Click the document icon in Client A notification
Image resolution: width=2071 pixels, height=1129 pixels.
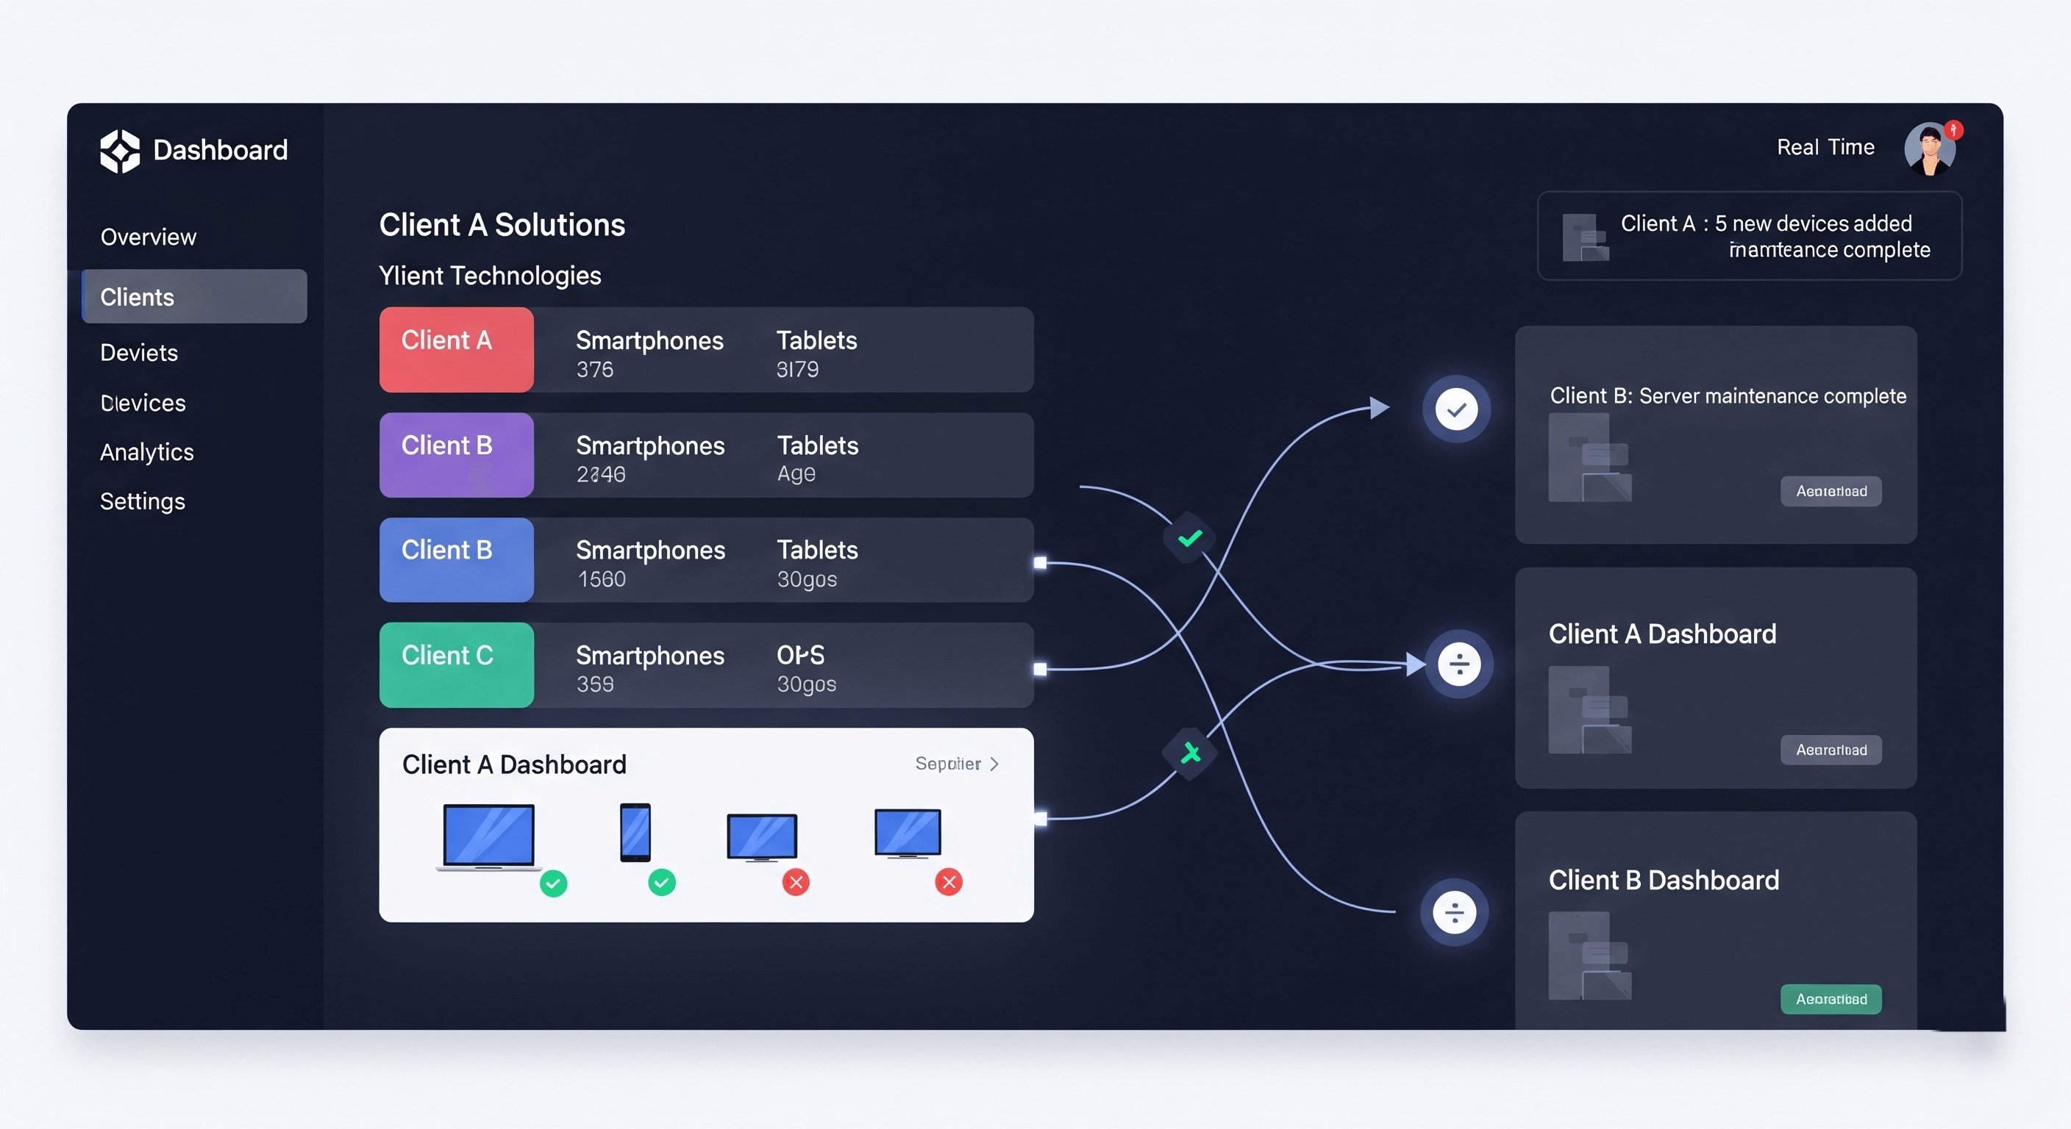1585,237
